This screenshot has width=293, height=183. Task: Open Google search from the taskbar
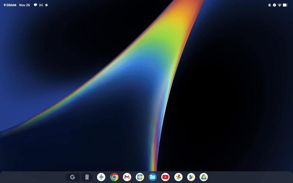point(73,177)
